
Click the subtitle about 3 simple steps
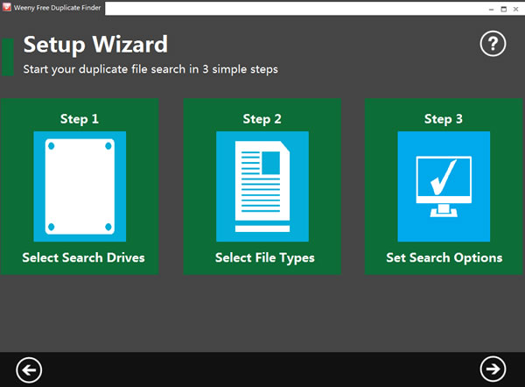(x=150, y=68)
